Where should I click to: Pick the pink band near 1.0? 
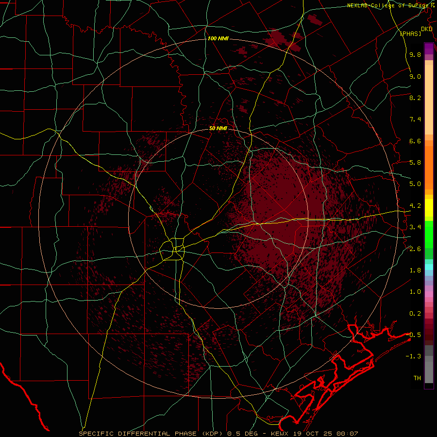click(429, 294)
